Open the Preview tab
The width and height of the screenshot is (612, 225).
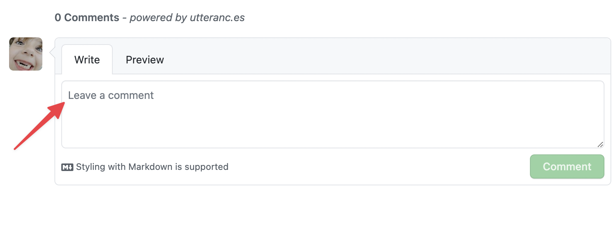(145, 60)
